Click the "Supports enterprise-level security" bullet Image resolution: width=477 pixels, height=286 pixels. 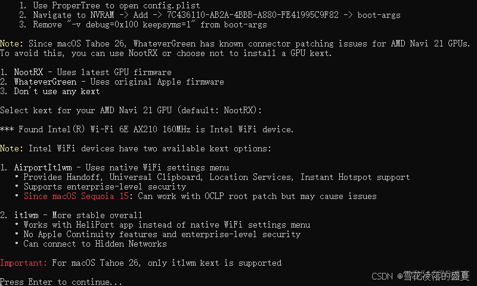(105, 186)
